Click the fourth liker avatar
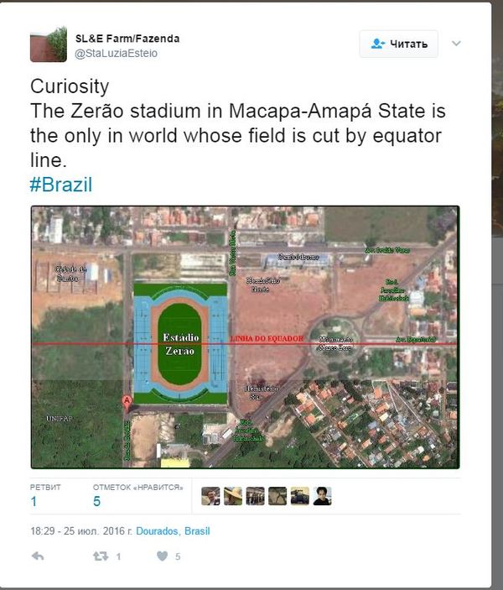This screenshot has width=503, height=590. coord(277,496)
